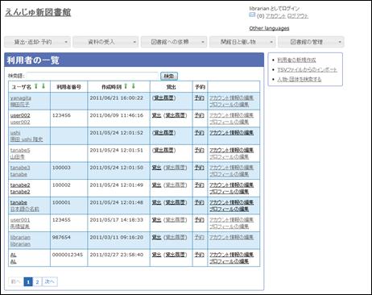The width and height of the screenshot is (372, 295).
Task: Open 貸出履歴 for tanabe2 row
Action: (x=176, y=185)
